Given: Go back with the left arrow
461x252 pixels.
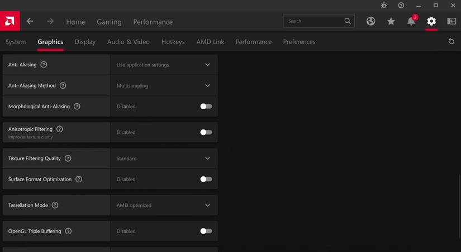Looking at the screenshot, I should point(30,21).
